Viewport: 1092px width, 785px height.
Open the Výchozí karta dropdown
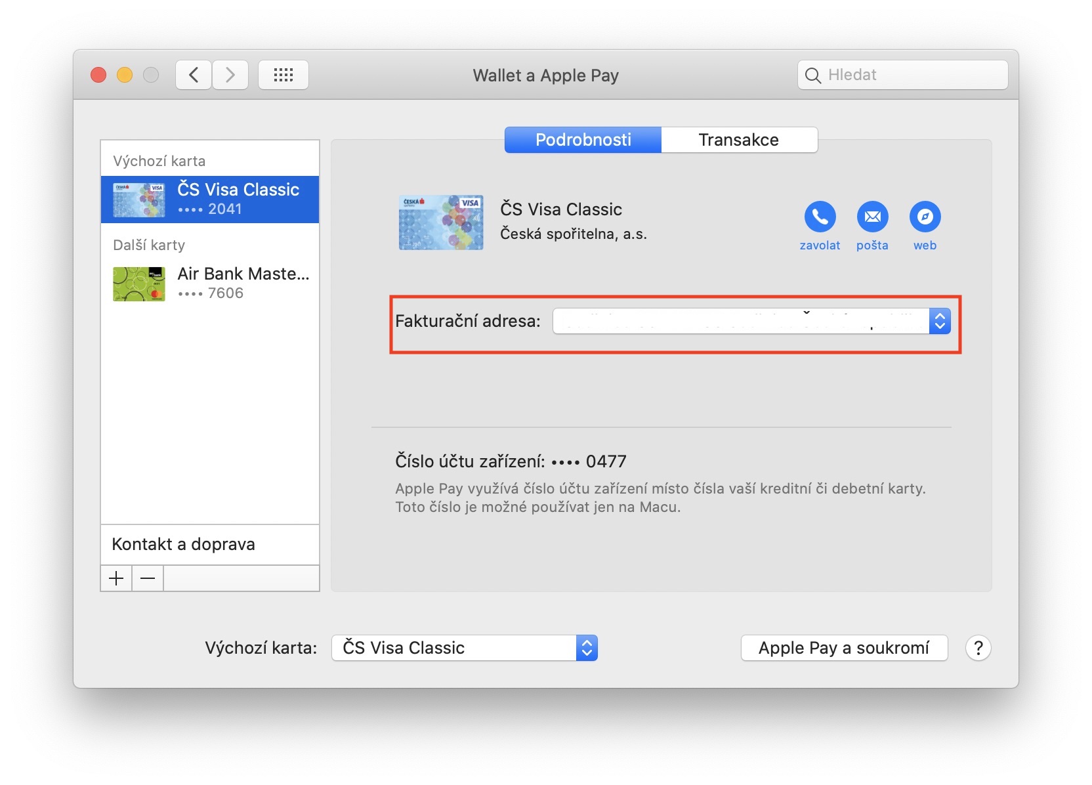(x=465, y=648)
